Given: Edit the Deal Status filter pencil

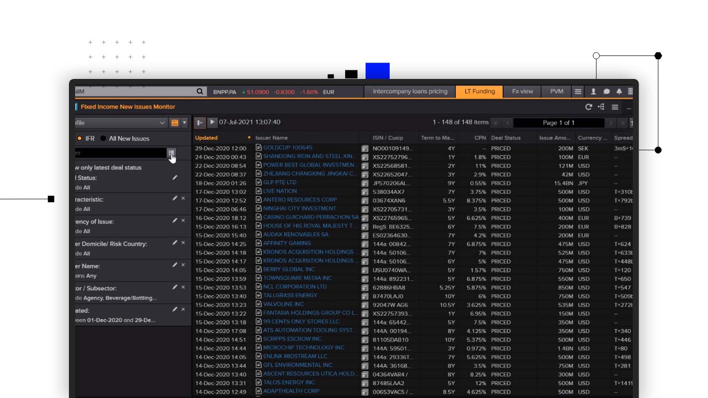Looking at the screenshot, I should coord(175,177).
